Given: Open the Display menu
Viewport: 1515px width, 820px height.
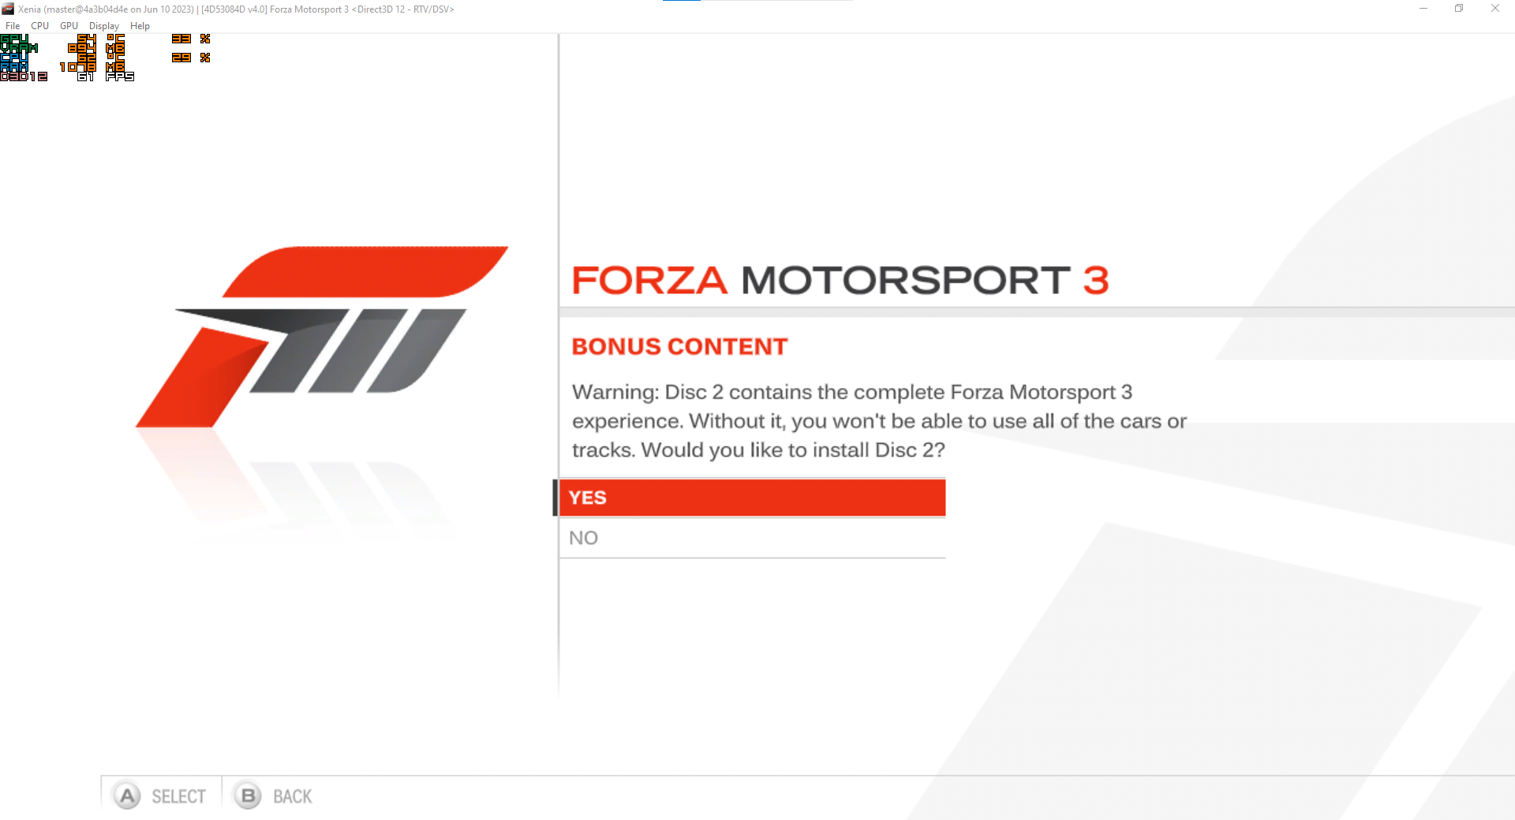Looking at the screenshot, I should (x=103, y=25).
